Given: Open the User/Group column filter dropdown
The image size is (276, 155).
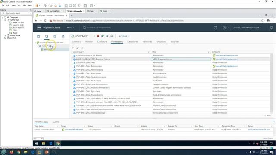Looking at the screenshot, I should pos(148,52).
